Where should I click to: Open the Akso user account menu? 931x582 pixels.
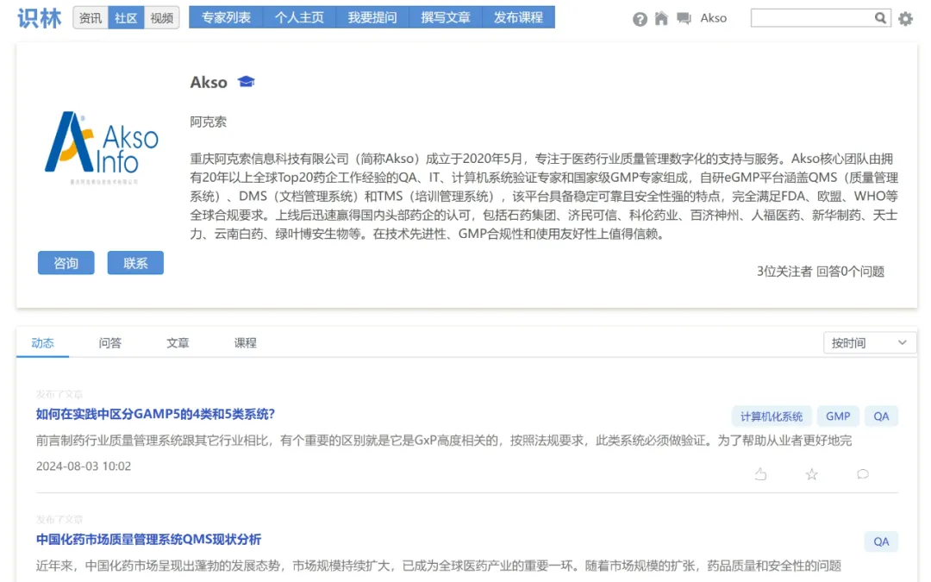[713, 18]
